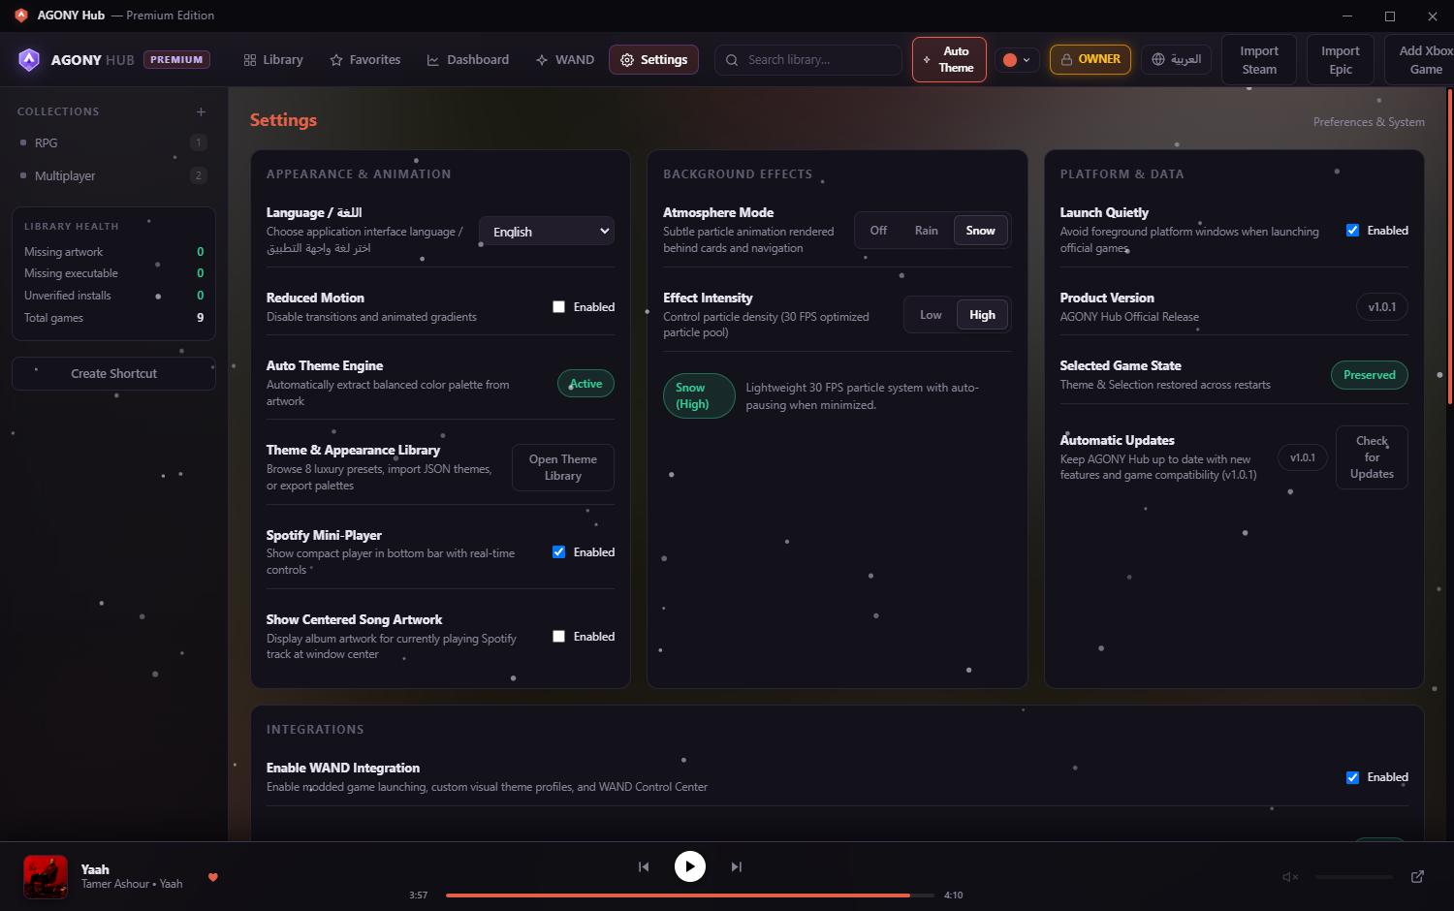
Task: Open the Favorites tab
Action: coord(364,60)
